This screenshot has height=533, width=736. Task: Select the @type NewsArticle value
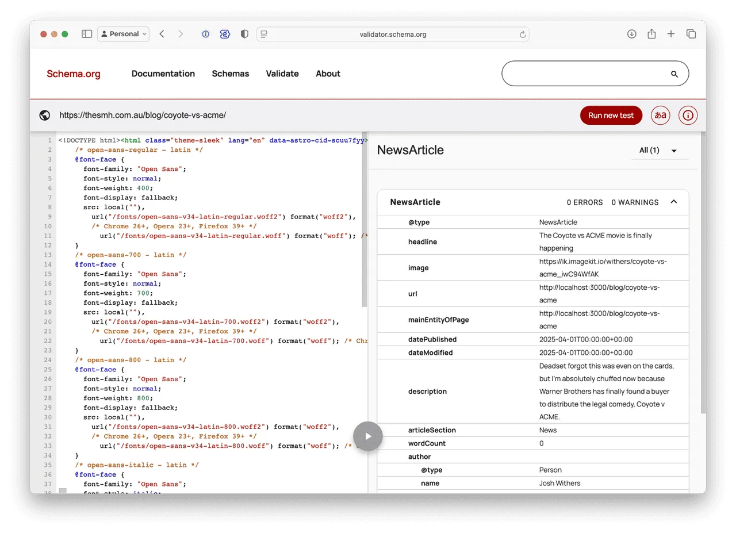[x=558, y=222]
